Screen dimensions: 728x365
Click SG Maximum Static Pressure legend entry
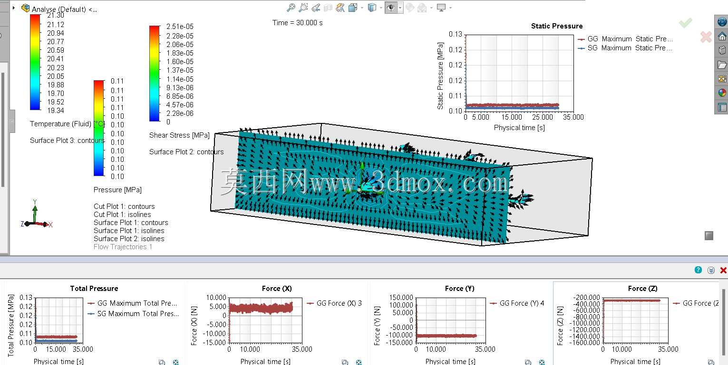point(625,48)
